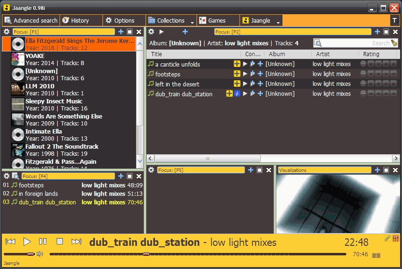Screen dimensions: 402x269
Task: Stop playback
Action: pyautogui.click(x=60, y=241)
